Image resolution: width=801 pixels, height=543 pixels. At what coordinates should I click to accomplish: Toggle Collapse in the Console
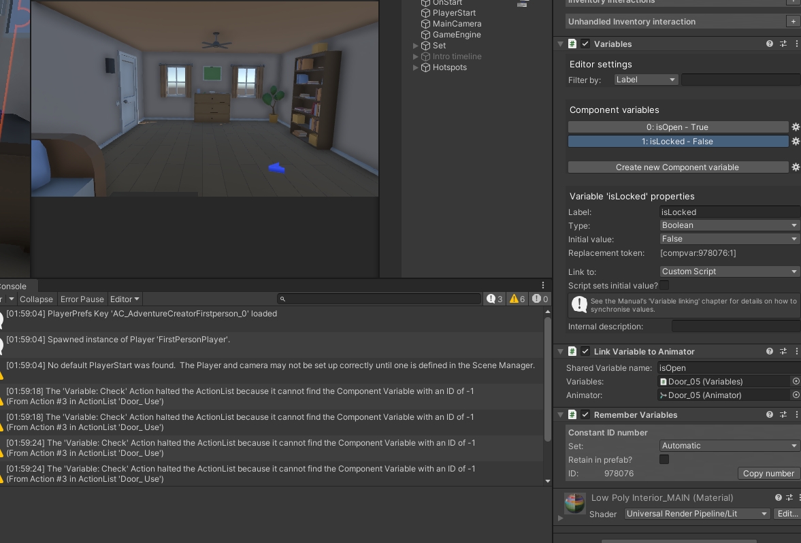coord(36,299)
